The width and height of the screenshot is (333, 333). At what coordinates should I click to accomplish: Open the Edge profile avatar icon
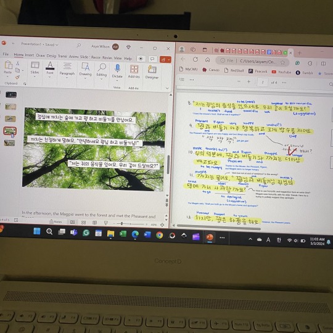(182, 49)
